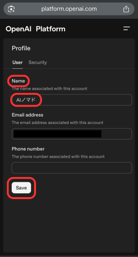Open the hamburger navigation menu
Screen dimensions: 138x257
coord(127,28)
